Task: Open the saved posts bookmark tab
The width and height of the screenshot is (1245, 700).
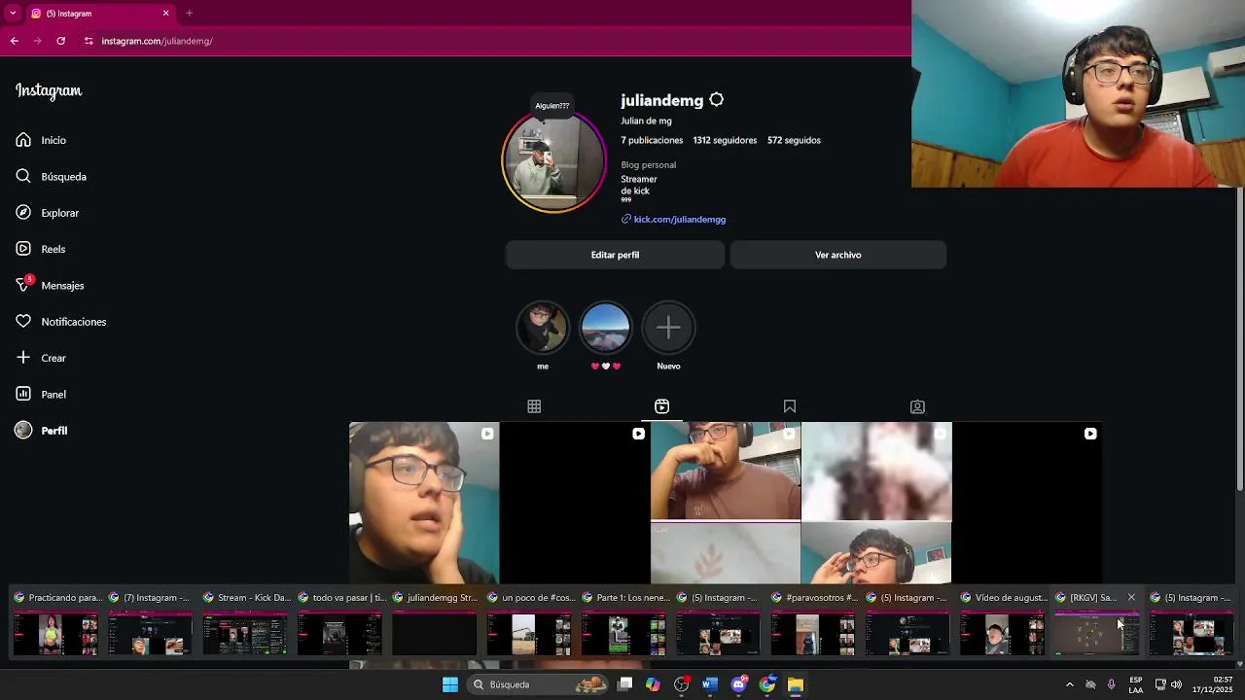Action: click(x=790, y=406)
